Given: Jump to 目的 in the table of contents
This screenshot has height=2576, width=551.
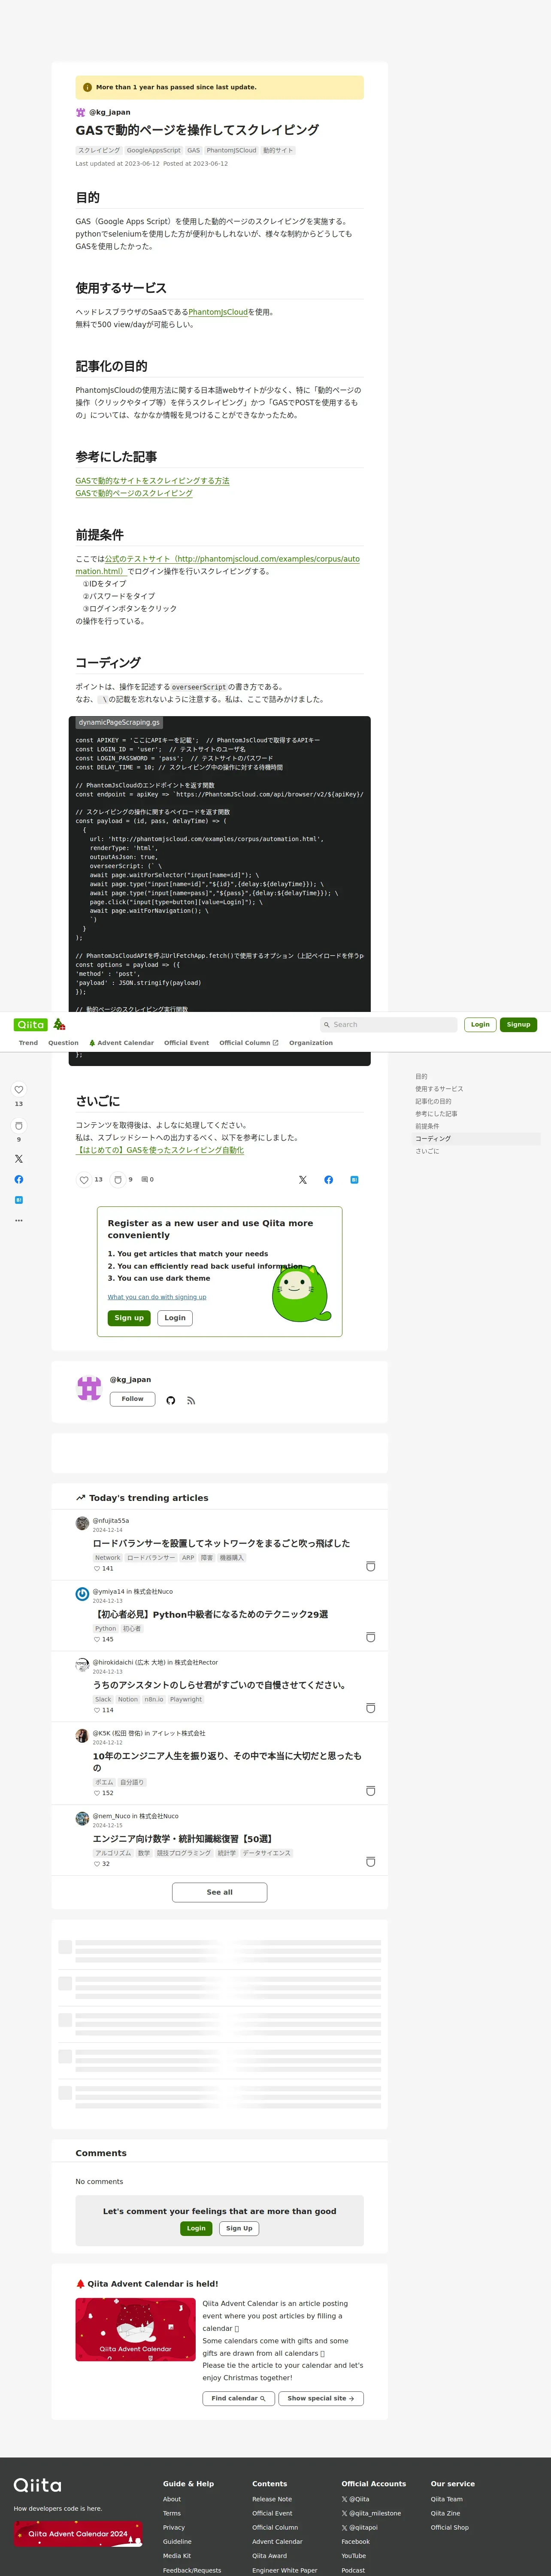Looking at the screenshot, I should click(421, 1077).
